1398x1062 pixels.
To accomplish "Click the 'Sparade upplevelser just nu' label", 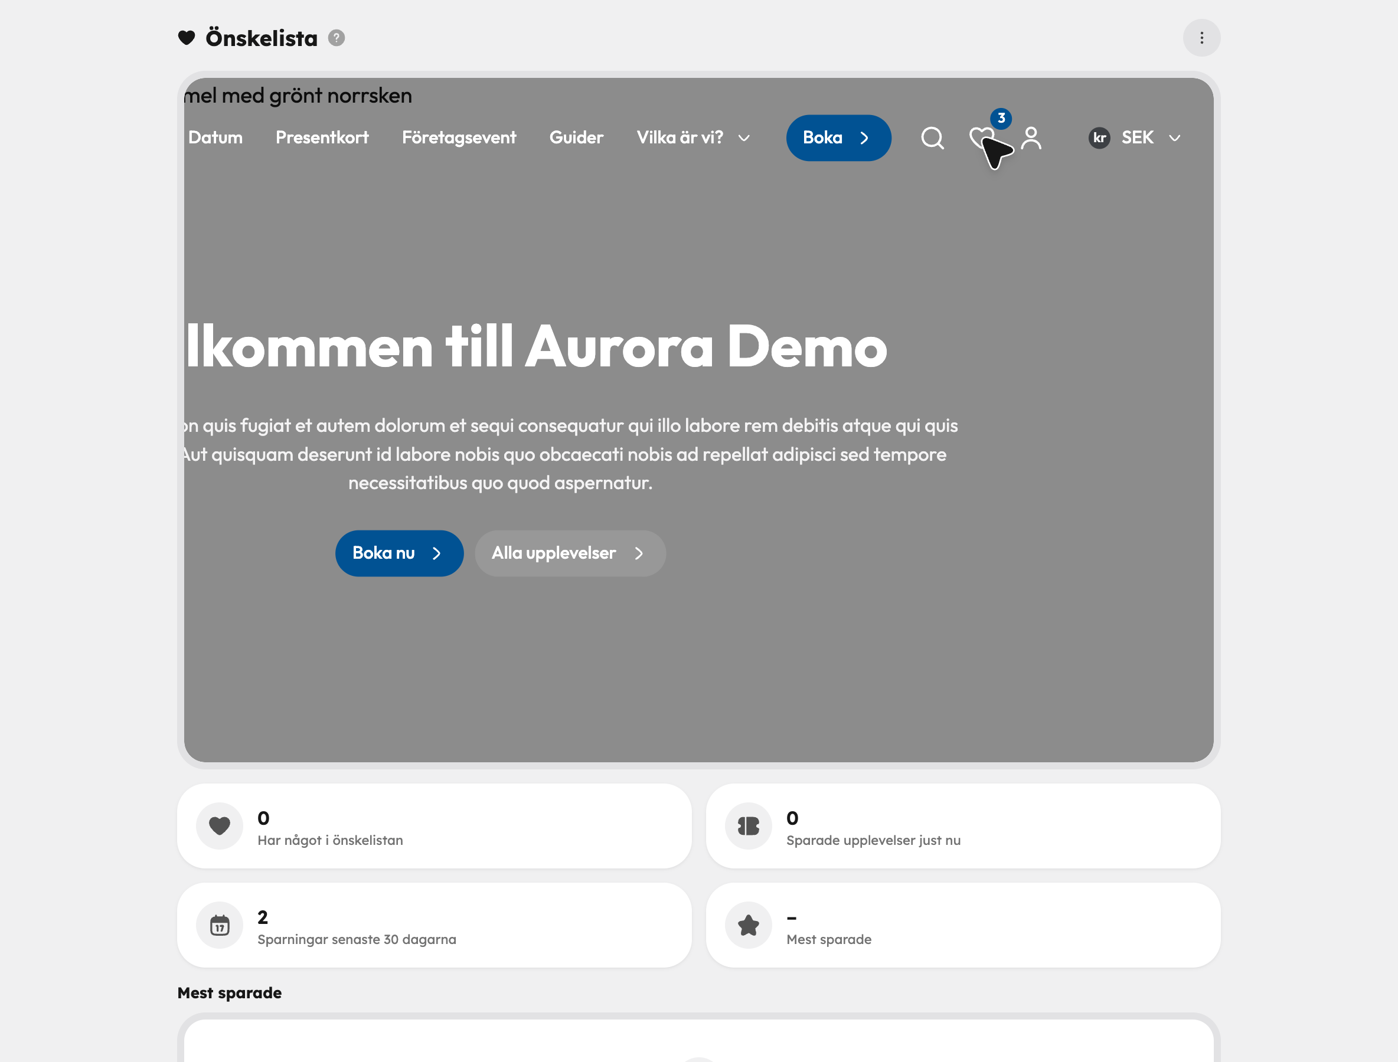I will coord(873,840).
